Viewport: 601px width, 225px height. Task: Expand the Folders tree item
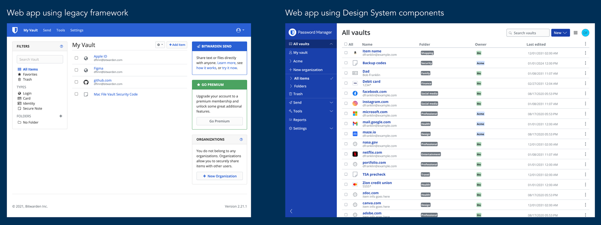pos(291,86)
